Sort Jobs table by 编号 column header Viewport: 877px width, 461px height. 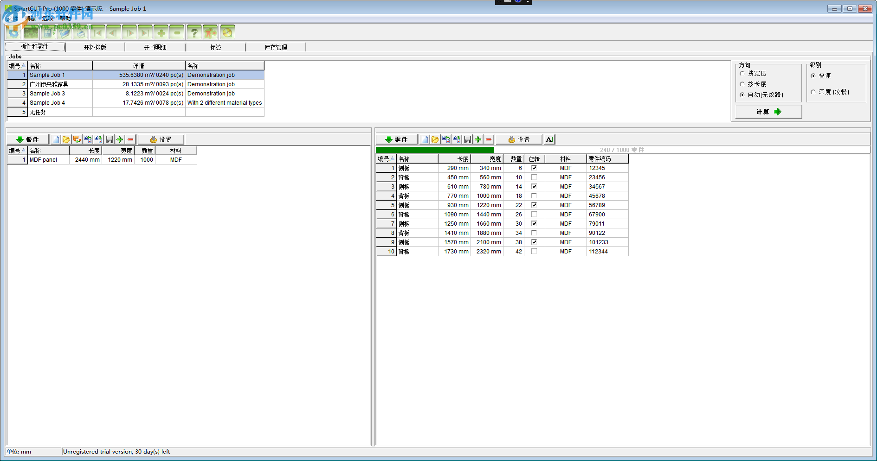pyautogui.click(x=17, y=66)
